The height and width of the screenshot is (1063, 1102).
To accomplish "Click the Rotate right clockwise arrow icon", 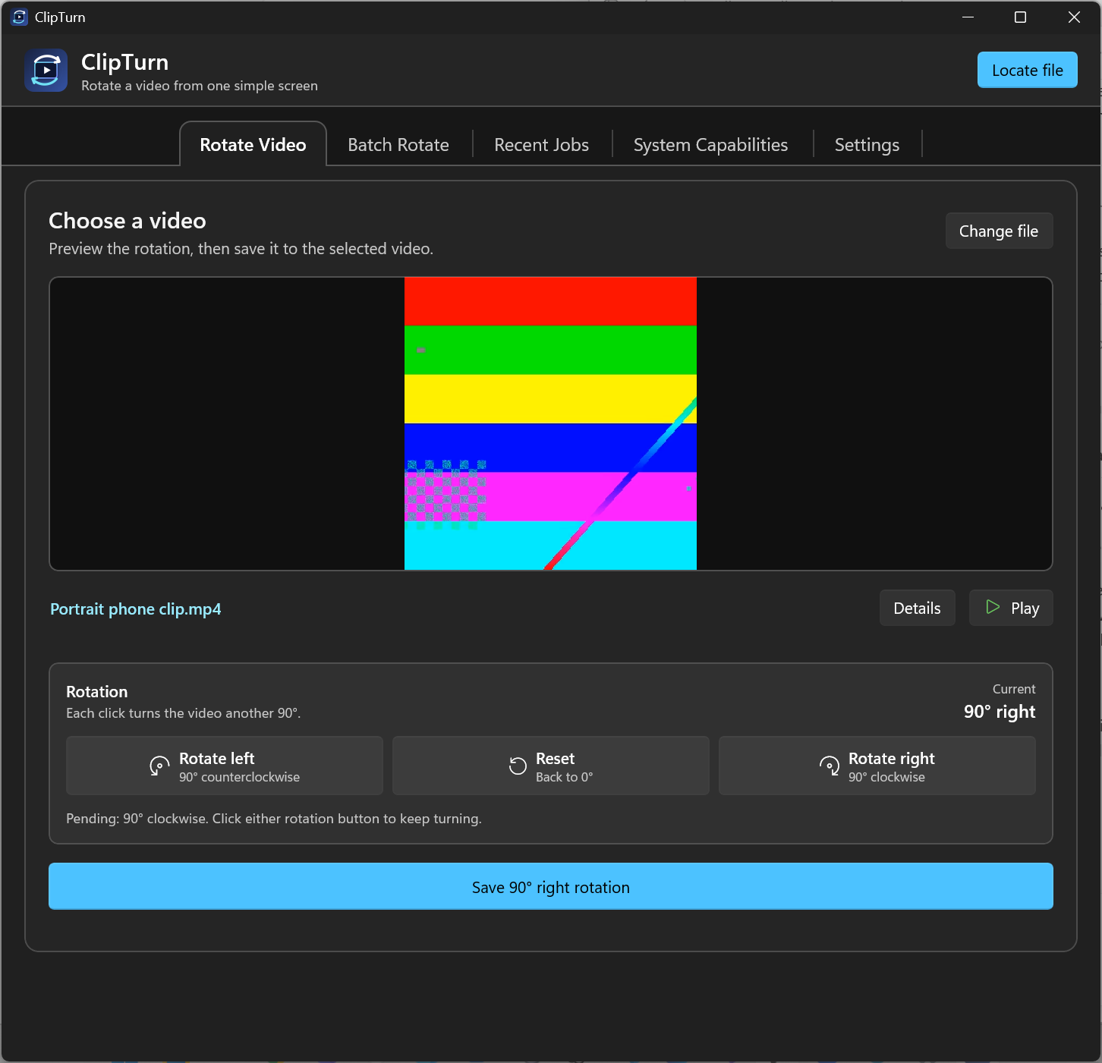I will pyautogui.click(x=830, y=766).
